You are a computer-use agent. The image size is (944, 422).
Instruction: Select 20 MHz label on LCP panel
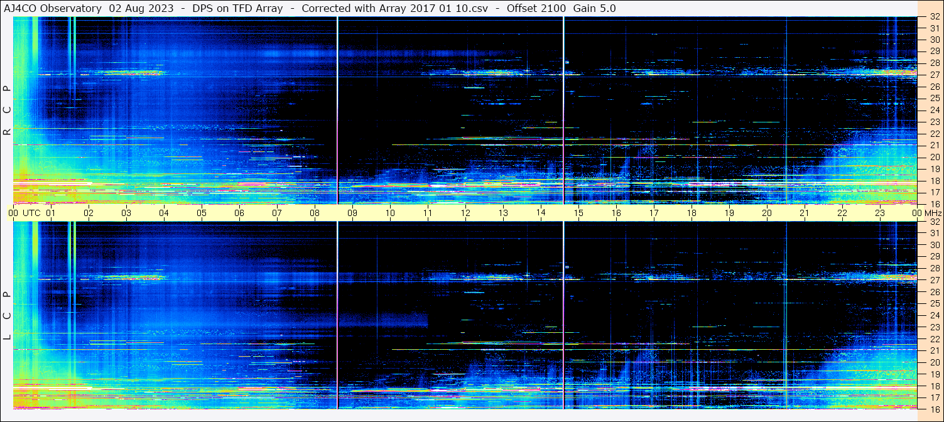tap(935, 362)
